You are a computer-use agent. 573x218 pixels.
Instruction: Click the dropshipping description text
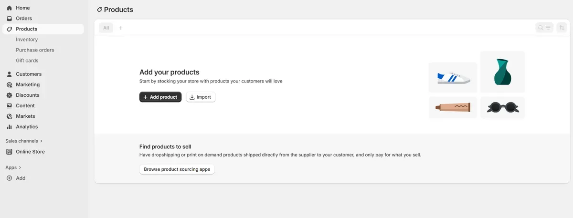[x=280, y=155]
